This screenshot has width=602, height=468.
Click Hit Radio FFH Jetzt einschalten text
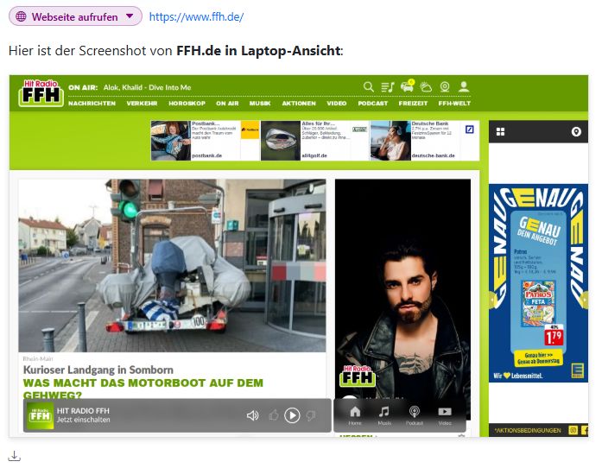pyautogui.click(x=83, y=415)
